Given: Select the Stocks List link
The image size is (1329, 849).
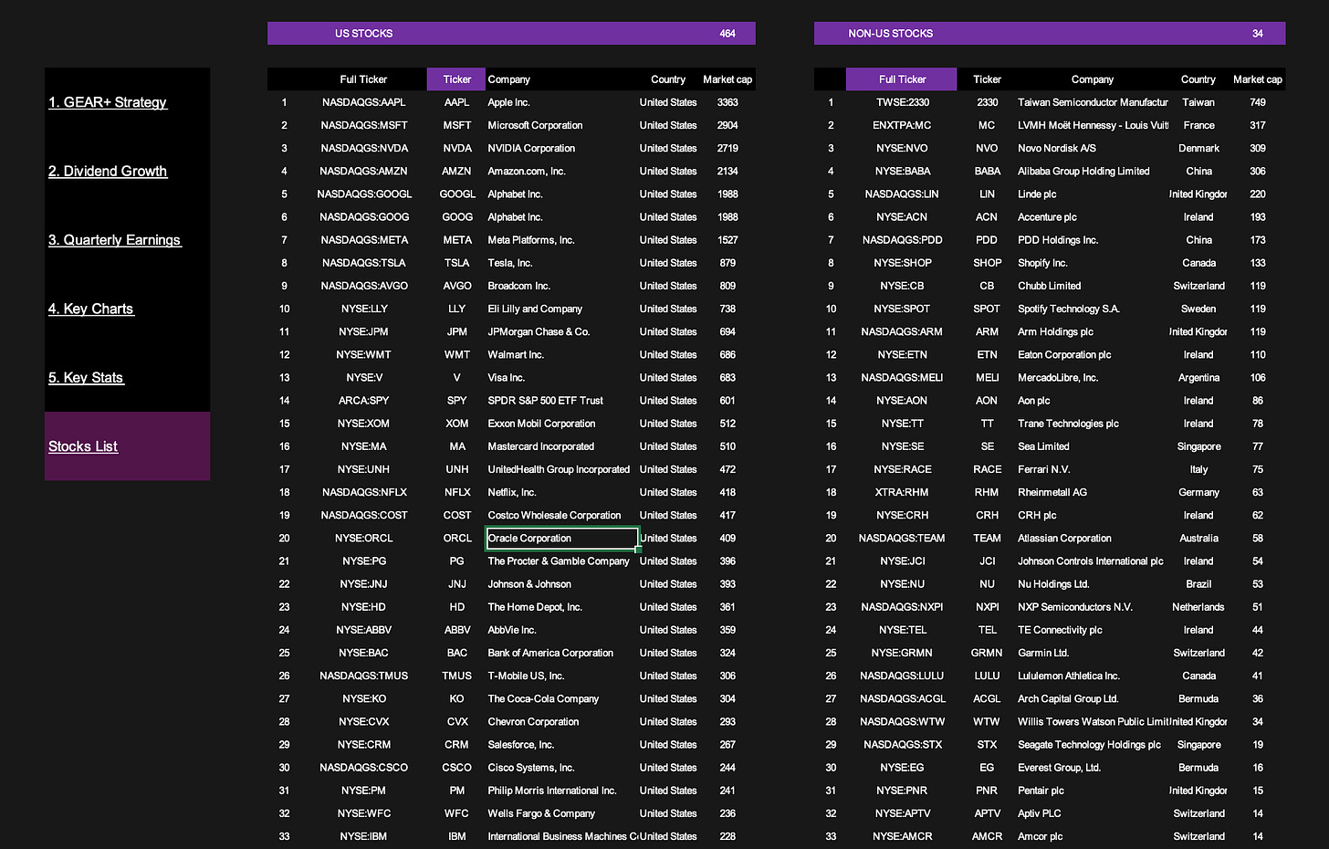Looking at the screenshot, I should pyautogui.click(x=83, y=446).
